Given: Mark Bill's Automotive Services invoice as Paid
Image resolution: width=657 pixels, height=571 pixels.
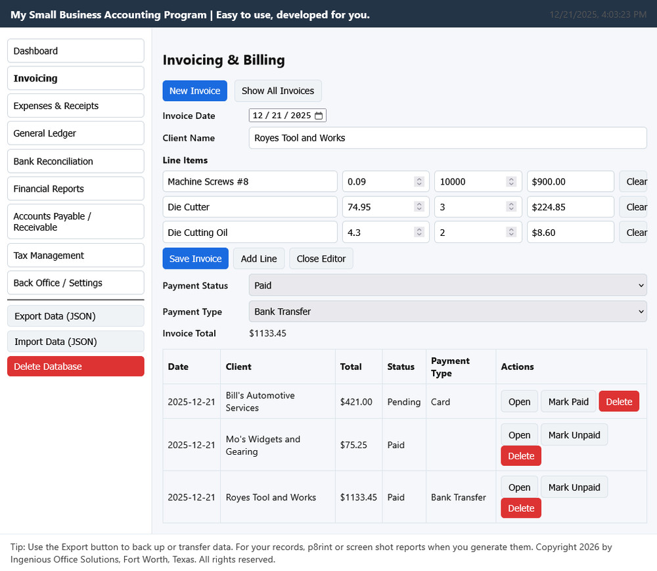Looking at the screenshot, I should click(568, 401).
